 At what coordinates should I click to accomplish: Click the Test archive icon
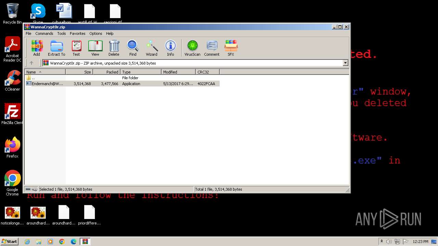(x=76, y=48)
